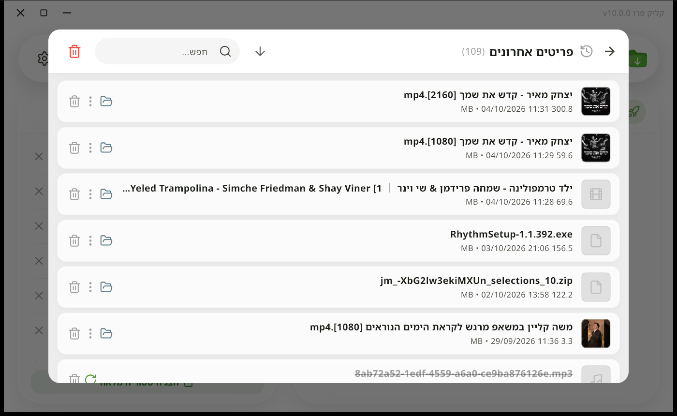Viewport: 677px width, 416px height.
Task: Delete the selections_10.zip entry
Action: tap(74, 287)
